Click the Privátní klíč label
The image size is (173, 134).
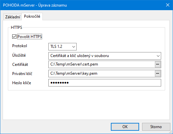pos(22,73)
